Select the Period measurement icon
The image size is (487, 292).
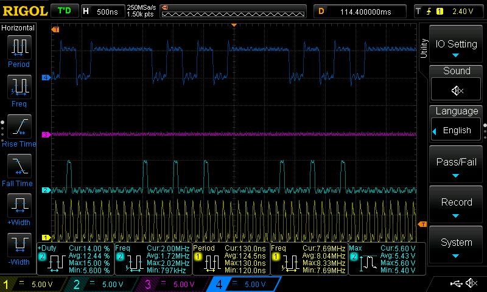19,47
